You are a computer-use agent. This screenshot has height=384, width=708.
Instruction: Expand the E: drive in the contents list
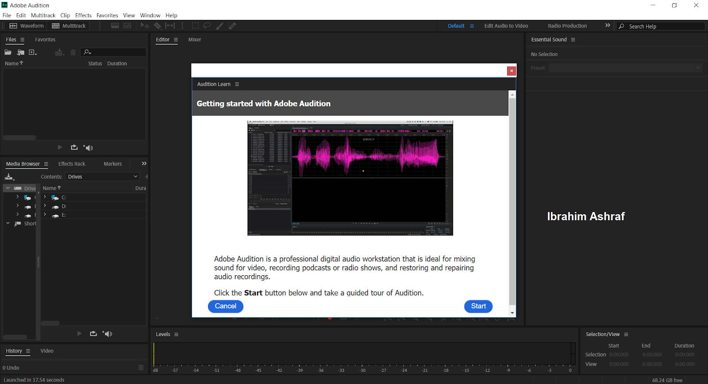[45, 215]
